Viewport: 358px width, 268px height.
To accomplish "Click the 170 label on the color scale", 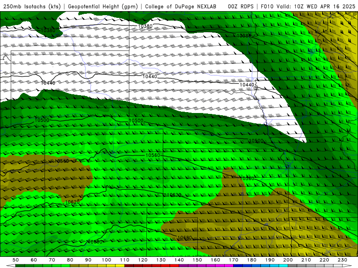I will pos(233,260).
